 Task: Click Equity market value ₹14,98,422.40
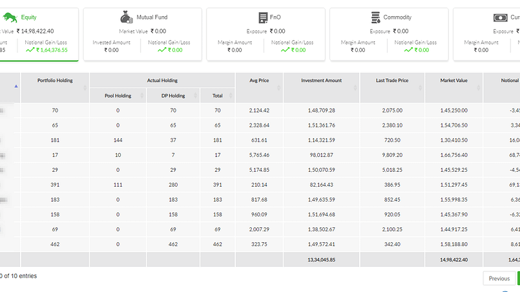point(35,31)
